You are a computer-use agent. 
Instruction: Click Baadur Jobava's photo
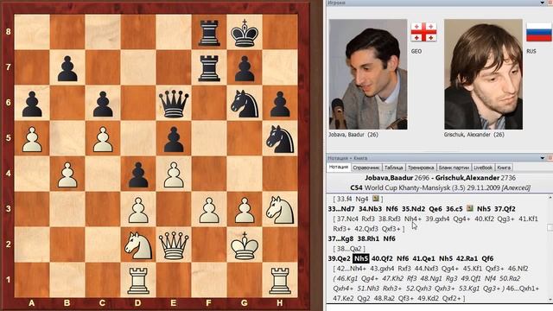coord(368,74)
